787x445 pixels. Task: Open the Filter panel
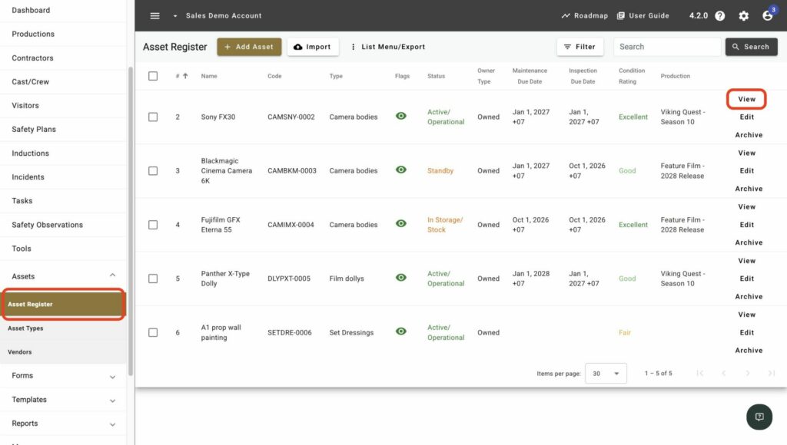coord(579,47)
